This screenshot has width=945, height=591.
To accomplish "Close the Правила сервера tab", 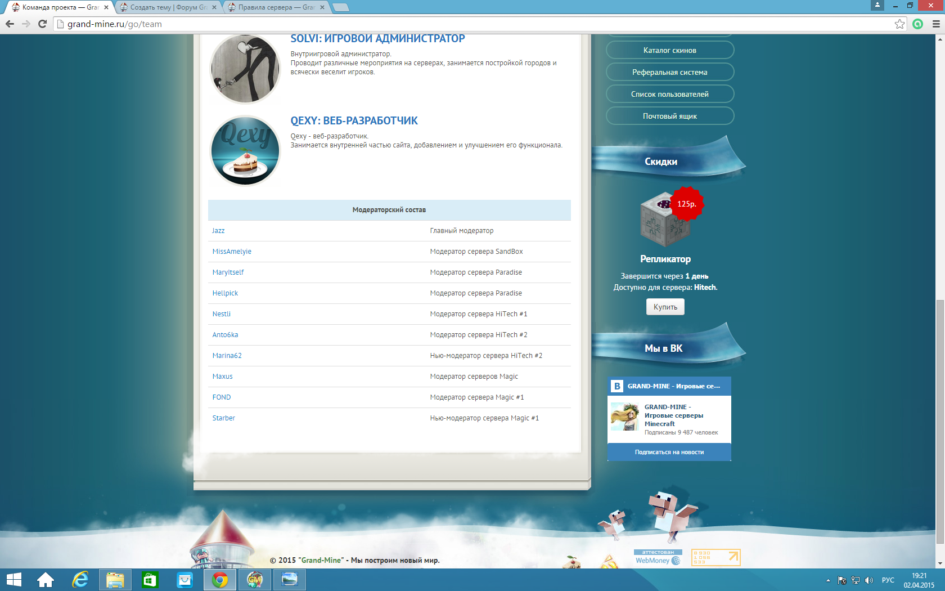I will coord(322,7).
